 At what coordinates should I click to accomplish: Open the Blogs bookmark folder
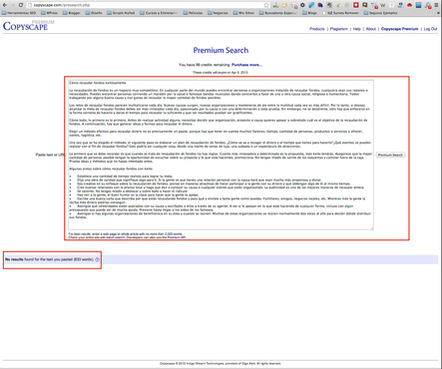pos(309,13)
